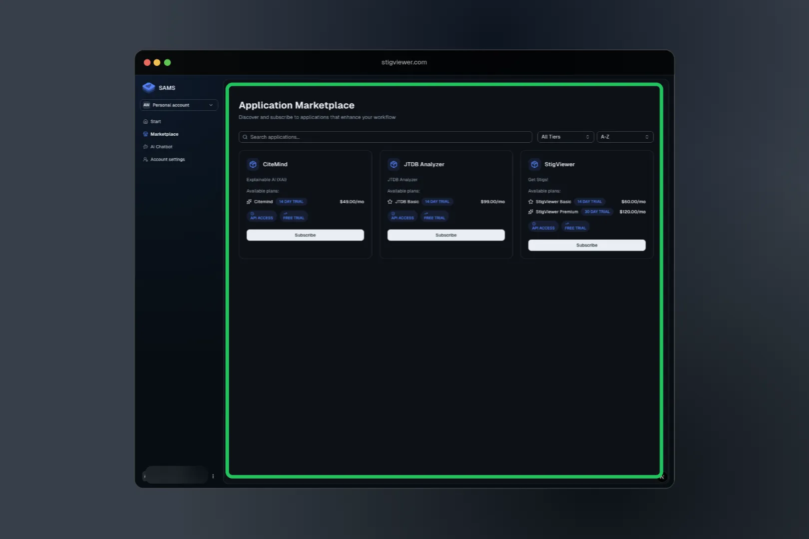Click the StigViewer cube icon

coord(534,164)
